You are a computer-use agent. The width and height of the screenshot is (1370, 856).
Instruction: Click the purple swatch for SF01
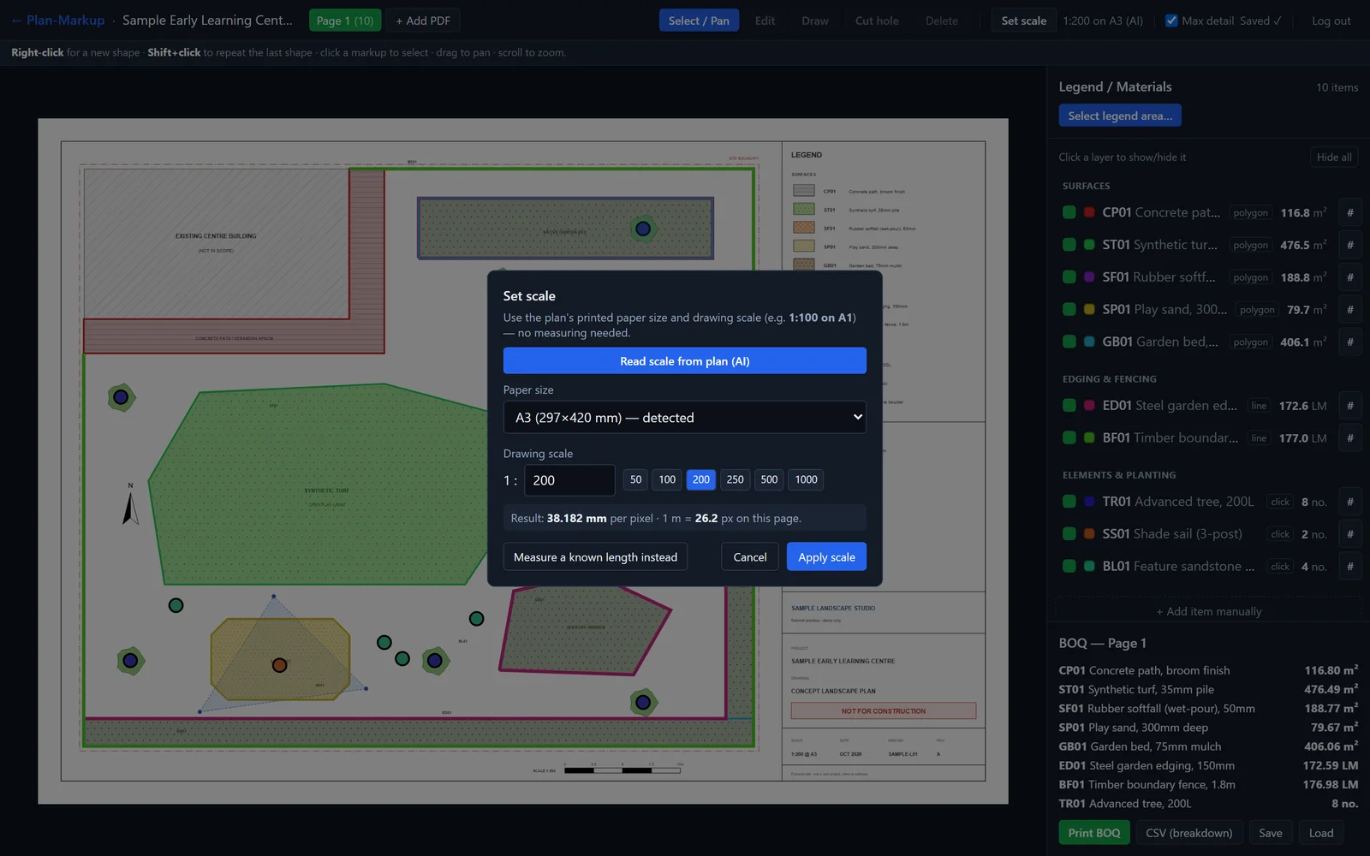click(1089, 277)
